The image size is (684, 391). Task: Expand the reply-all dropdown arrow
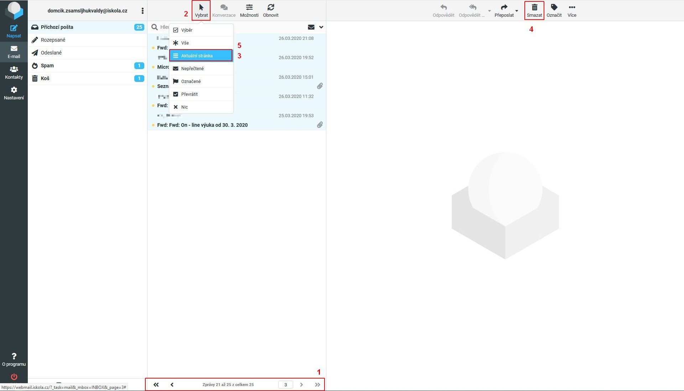click(x=489, y=11)
